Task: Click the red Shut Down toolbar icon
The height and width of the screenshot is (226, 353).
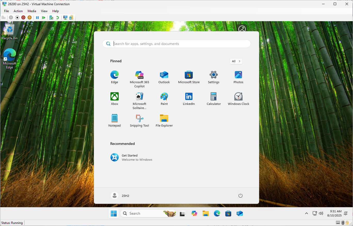Action: pyautogui.click(x=23, y=18)
